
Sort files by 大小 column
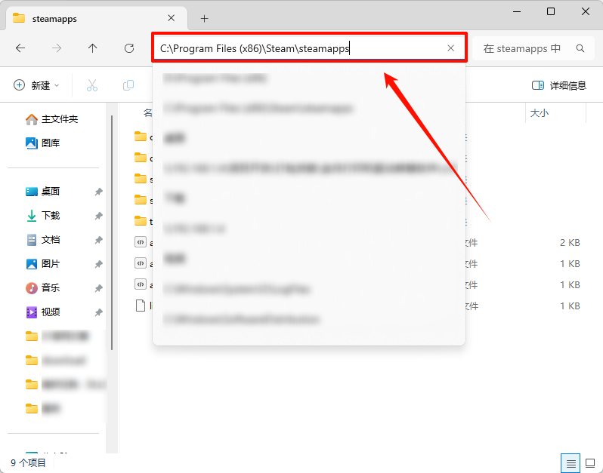coord(540,112)
